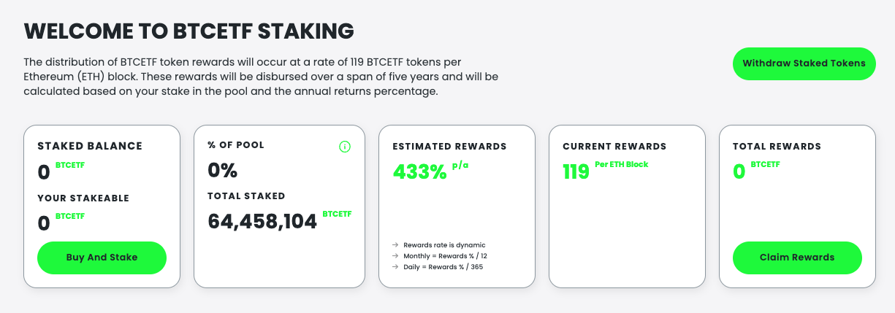Click the 0% pool share value
895x313 pixels.
point(223,171)
